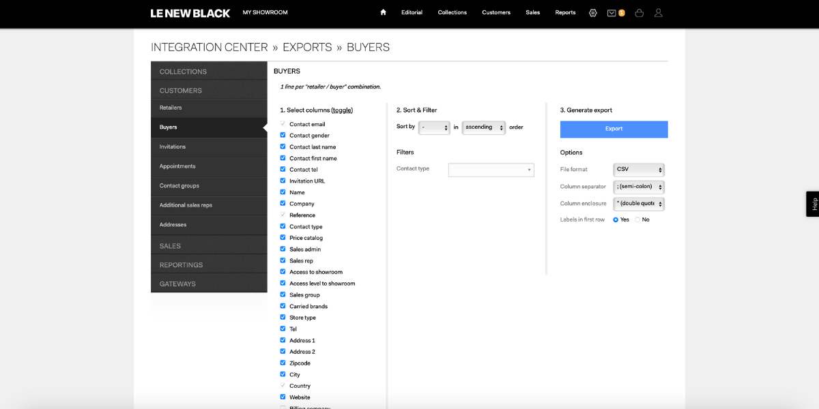Select No for labels in first row
Screen dimensions: 819x409
pyautogui.click(x=637, y=219)
